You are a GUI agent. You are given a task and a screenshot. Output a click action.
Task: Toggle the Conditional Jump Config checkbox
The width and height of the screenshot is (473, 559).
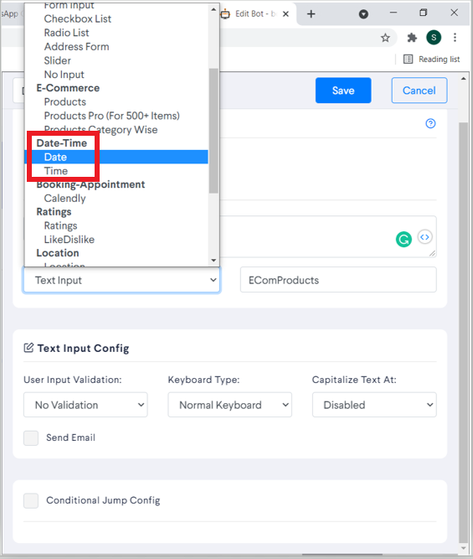click(x=31, y=500)
